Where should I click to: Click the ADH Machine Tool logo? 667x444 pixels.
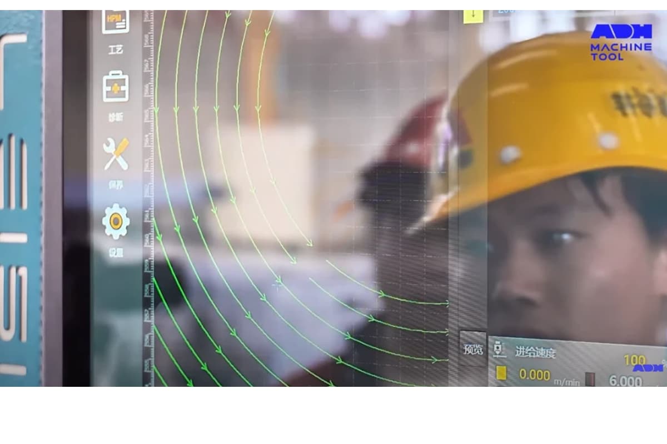pos(620,42)
